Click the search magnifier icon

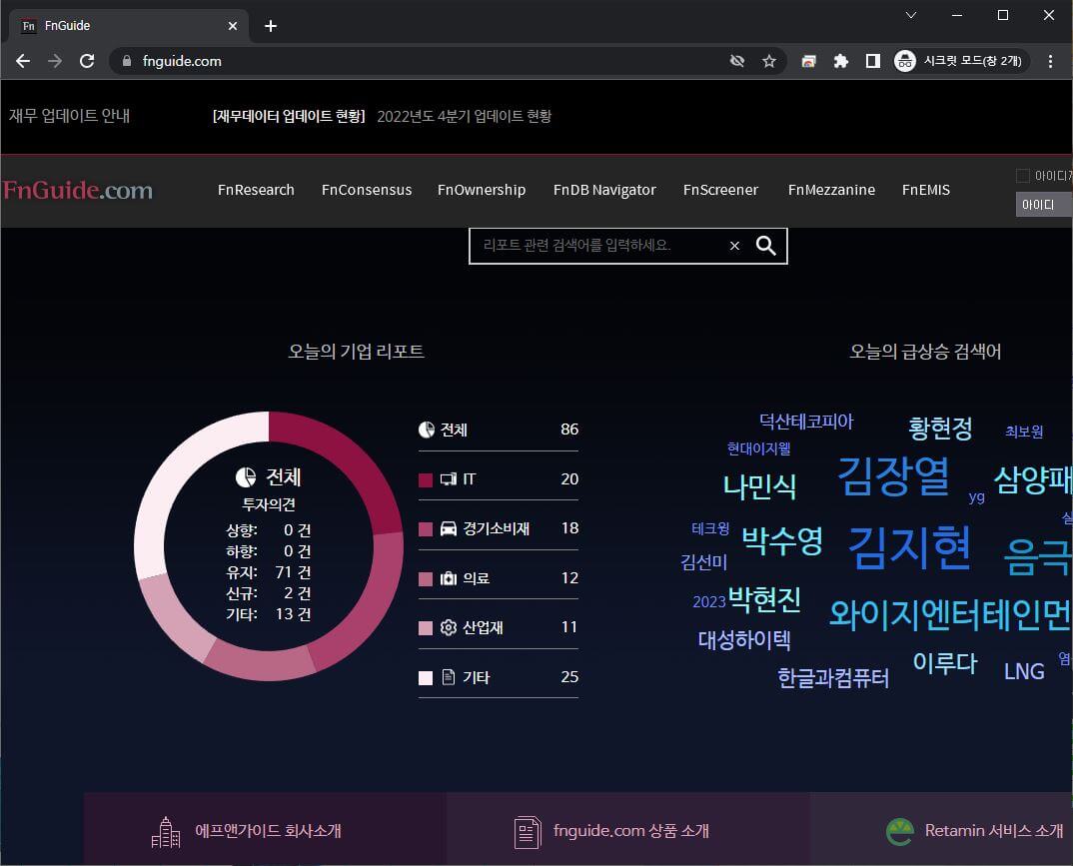(765, 246)
